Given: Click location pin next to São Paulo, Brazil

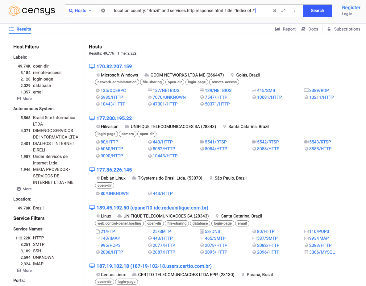Looking at the screenshot, I should (x=211, y=178).
